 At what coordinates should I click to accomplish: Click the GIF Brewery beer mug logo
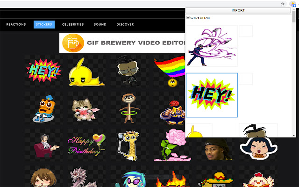(x=73, y=43)
